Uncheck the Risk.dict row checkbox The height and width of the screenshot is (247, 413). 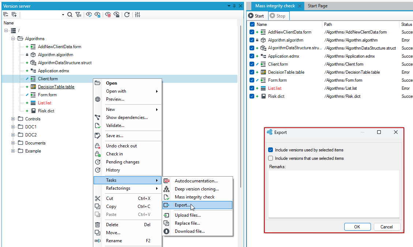point(252,96)
